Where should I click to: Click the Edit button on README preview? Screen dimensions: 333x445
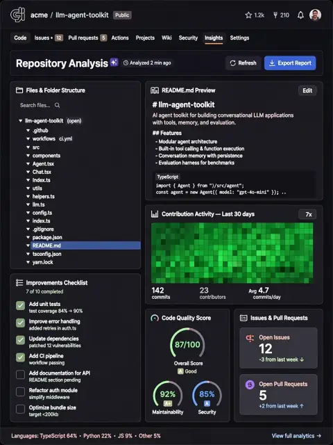coord(307,90)
